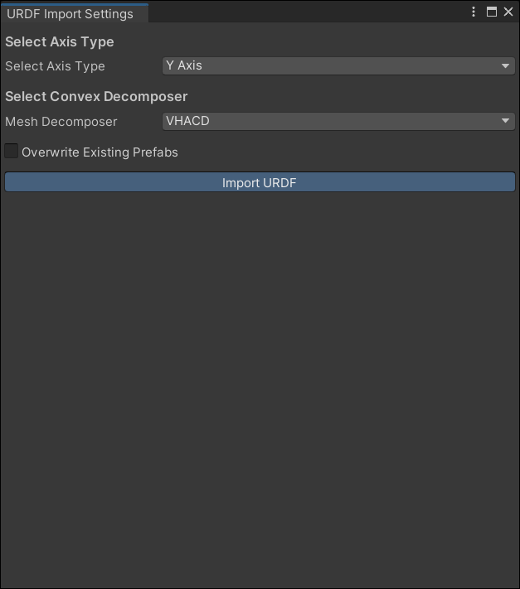
Task: Click the VHACD value in the dropdown
Action: click(187, 121)
